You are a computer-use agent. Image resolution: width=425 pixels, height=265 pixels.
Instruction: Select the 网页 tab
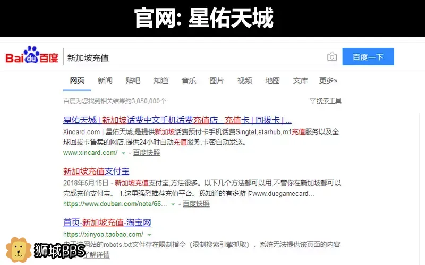[77, 80]
